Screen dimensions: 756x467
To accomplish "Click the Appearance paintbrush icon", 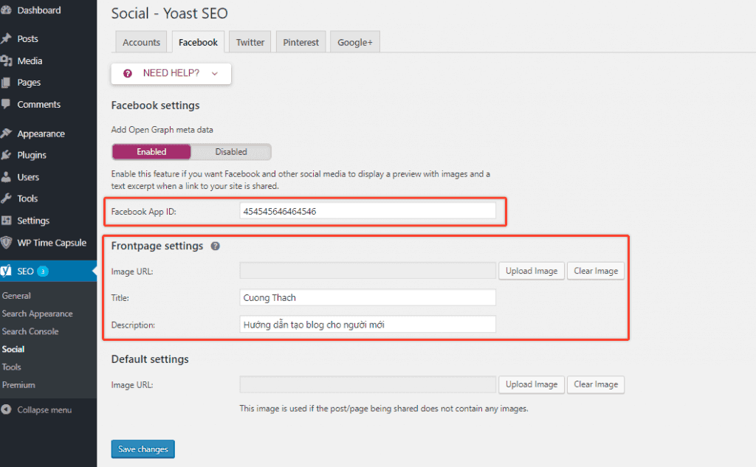I will (x=6, y=134).
